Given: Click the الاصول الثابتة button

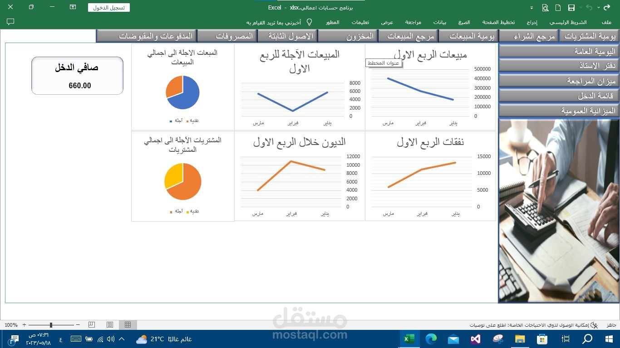Looking at the screenshot, I should [x=287, y=36].
